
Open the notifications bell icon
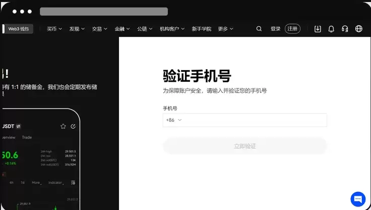pyautogui.click(x=331, y=29)
